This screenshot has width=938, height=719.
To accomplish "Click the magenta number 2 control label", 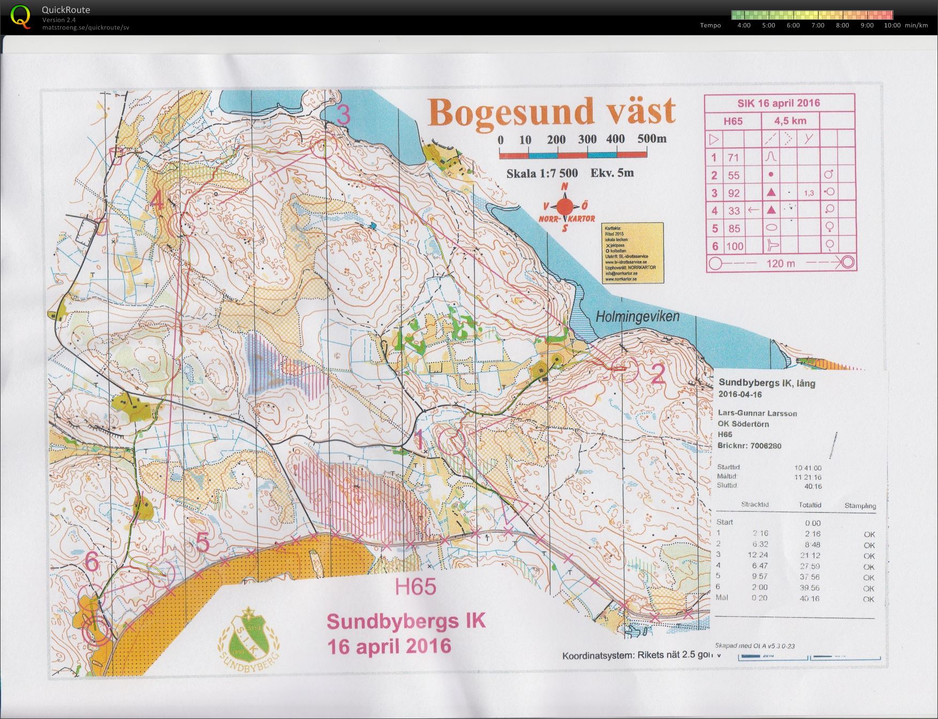I will (657, 373).
